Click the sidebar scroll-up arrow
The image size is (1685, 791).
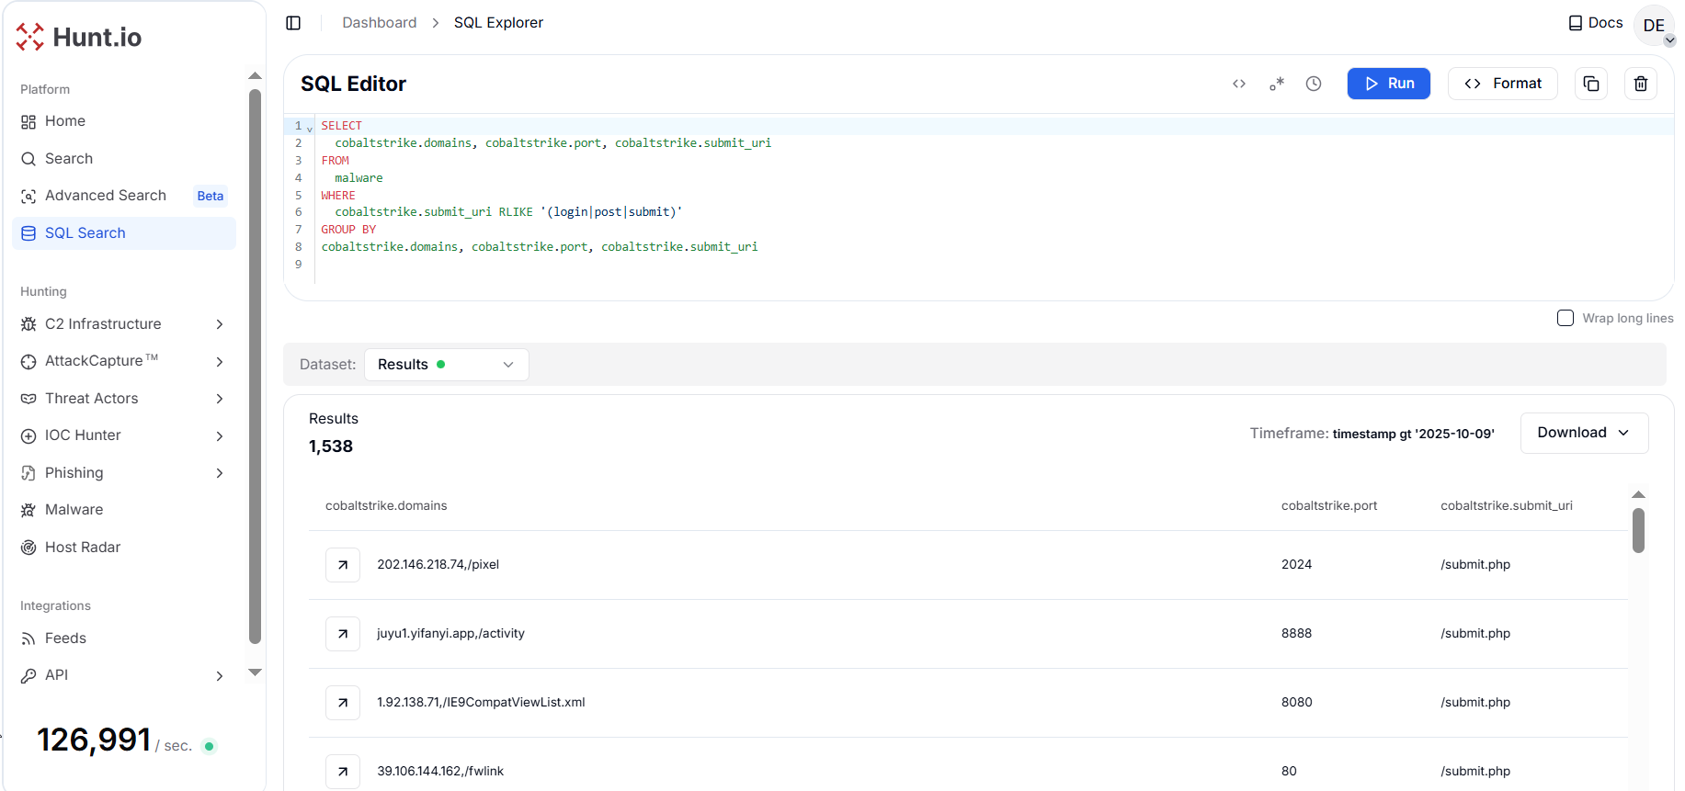[256, 75]
